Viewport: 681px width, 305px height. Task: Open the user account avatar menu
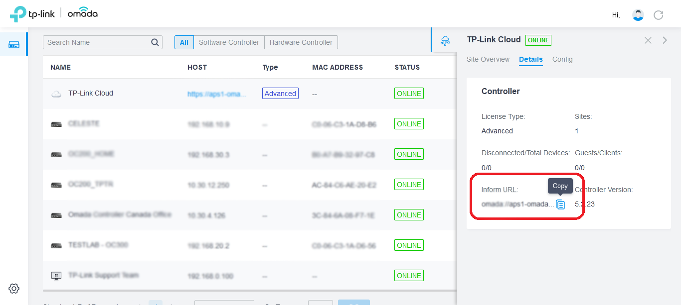(x=638, y=15)
